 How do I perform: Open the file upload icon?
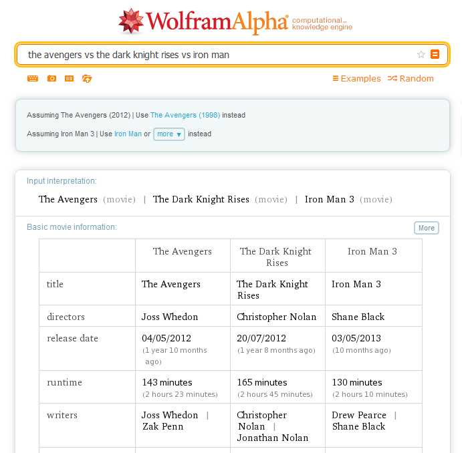(x=87, y=78)
